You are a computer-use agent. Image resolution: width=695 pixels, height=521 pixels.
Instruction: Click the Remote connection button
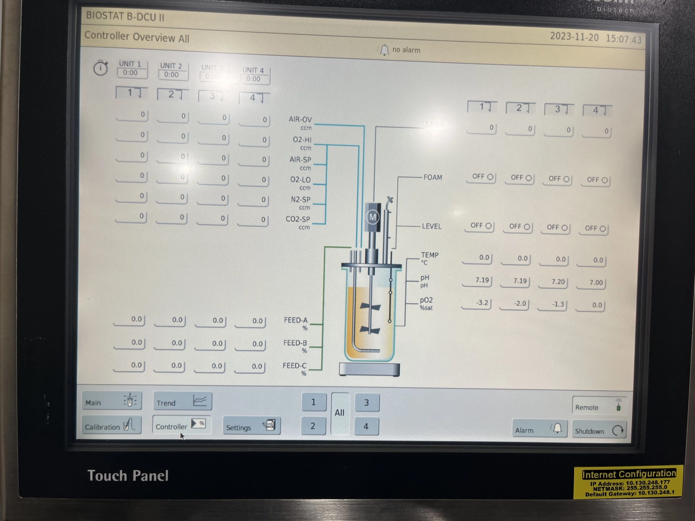(599, 406)
